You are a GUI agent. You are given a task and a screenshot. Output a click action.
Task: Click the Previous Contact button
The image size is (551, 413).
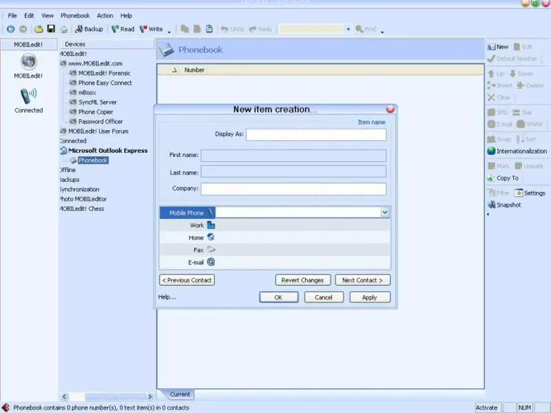click(187, 280)
